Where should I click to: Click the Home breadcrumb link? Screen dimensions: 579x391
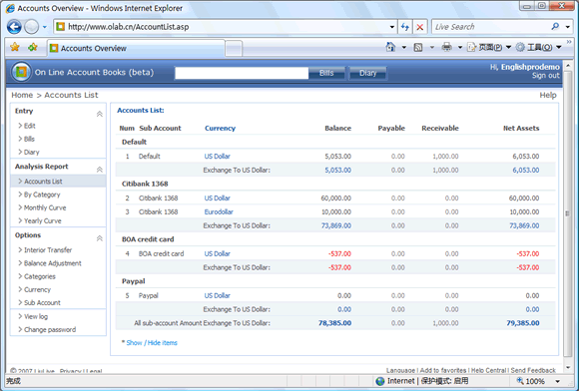22,95
